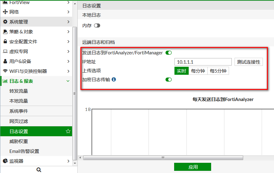
Task: Click the network cross-arrows icon
Action: pyautogui.click(x=5, y=12)
